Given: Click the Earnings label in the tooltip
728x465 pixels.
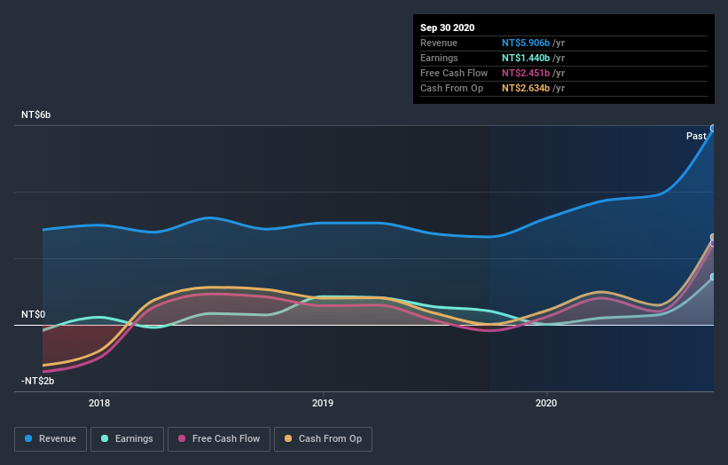Looking at the screenshot, I should [x=439, y=58].
